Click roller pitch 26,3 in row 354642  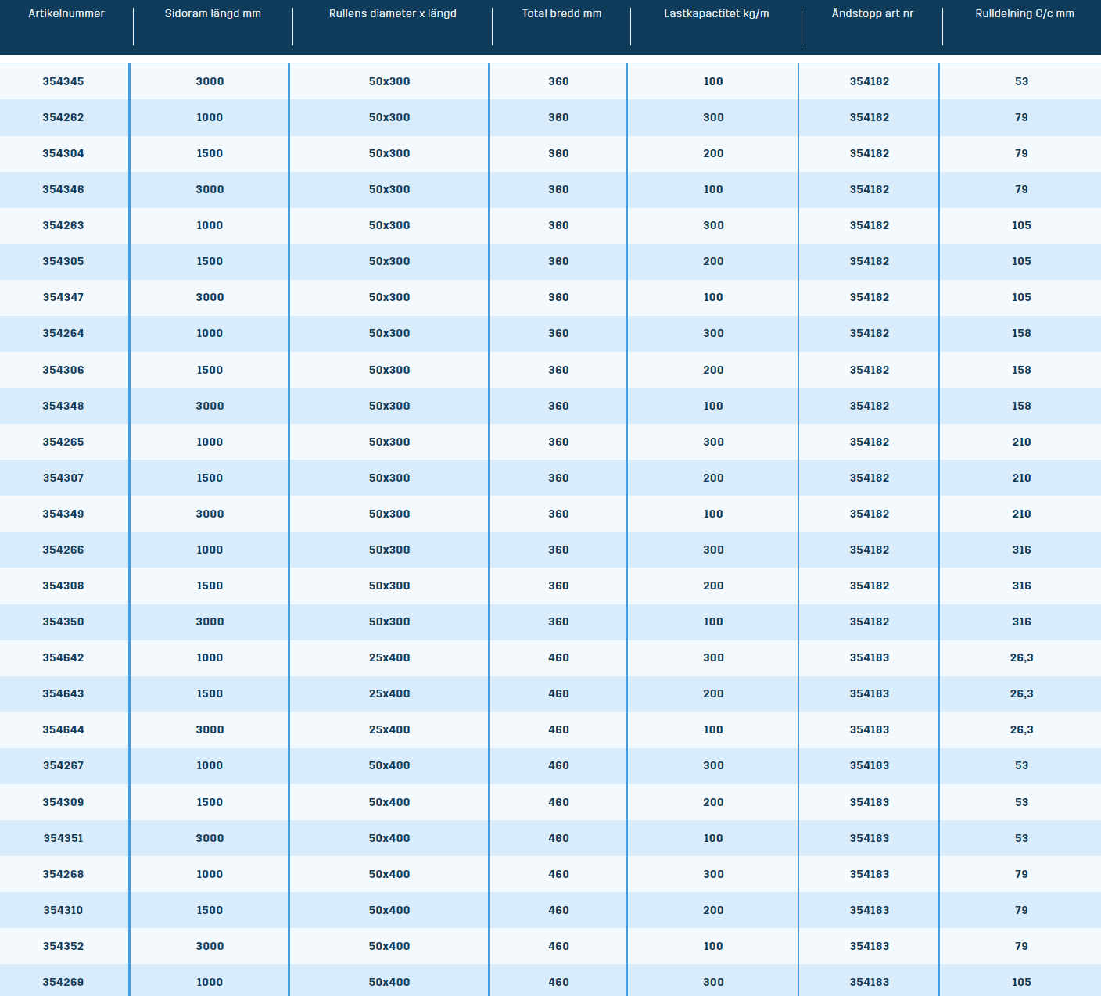(x=1022, y=657)
